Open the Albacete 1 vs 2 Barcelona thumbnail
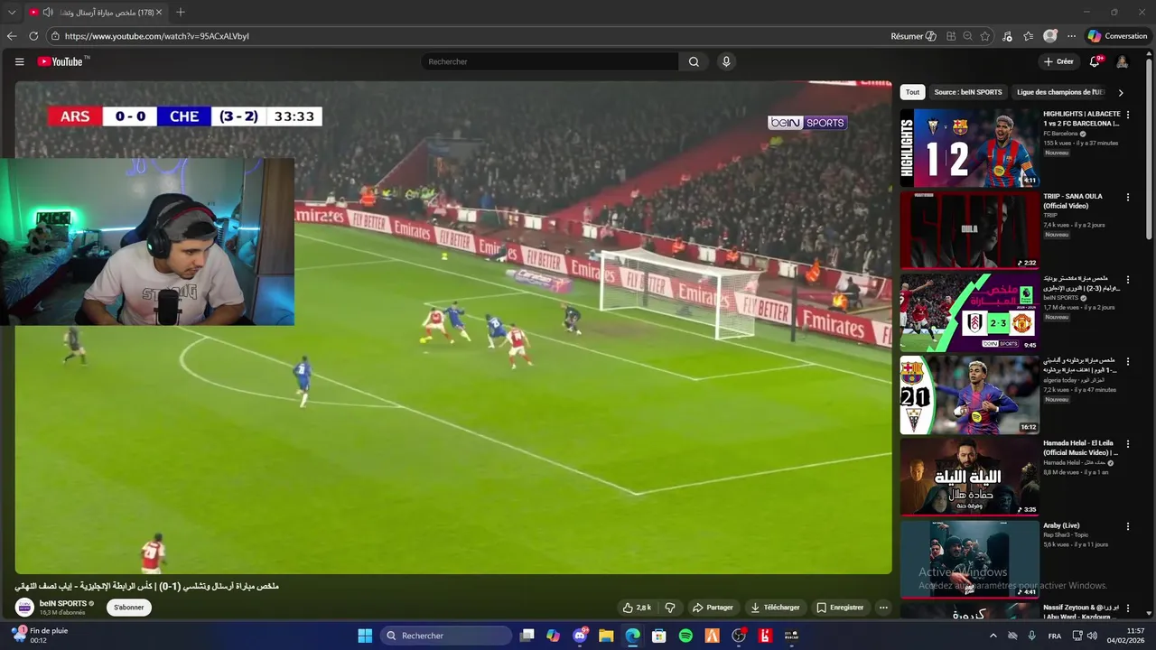This screenshot has height=650, width=1156. point(969,148)
